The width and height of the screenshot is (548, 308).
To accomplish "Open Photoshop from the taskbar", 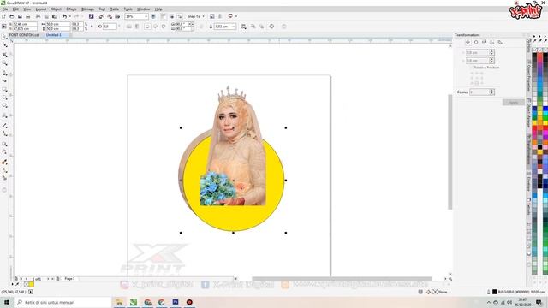I will point(176,302).
